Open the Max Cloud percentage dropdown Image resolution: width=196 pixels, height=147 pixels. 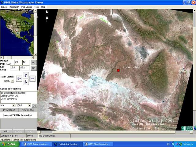click(x=12, y=81)
